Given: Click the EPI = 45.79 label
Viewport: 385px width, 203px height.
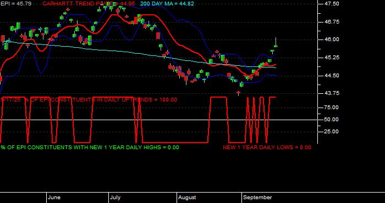Looking at the screenshot, I should (16, 4).
